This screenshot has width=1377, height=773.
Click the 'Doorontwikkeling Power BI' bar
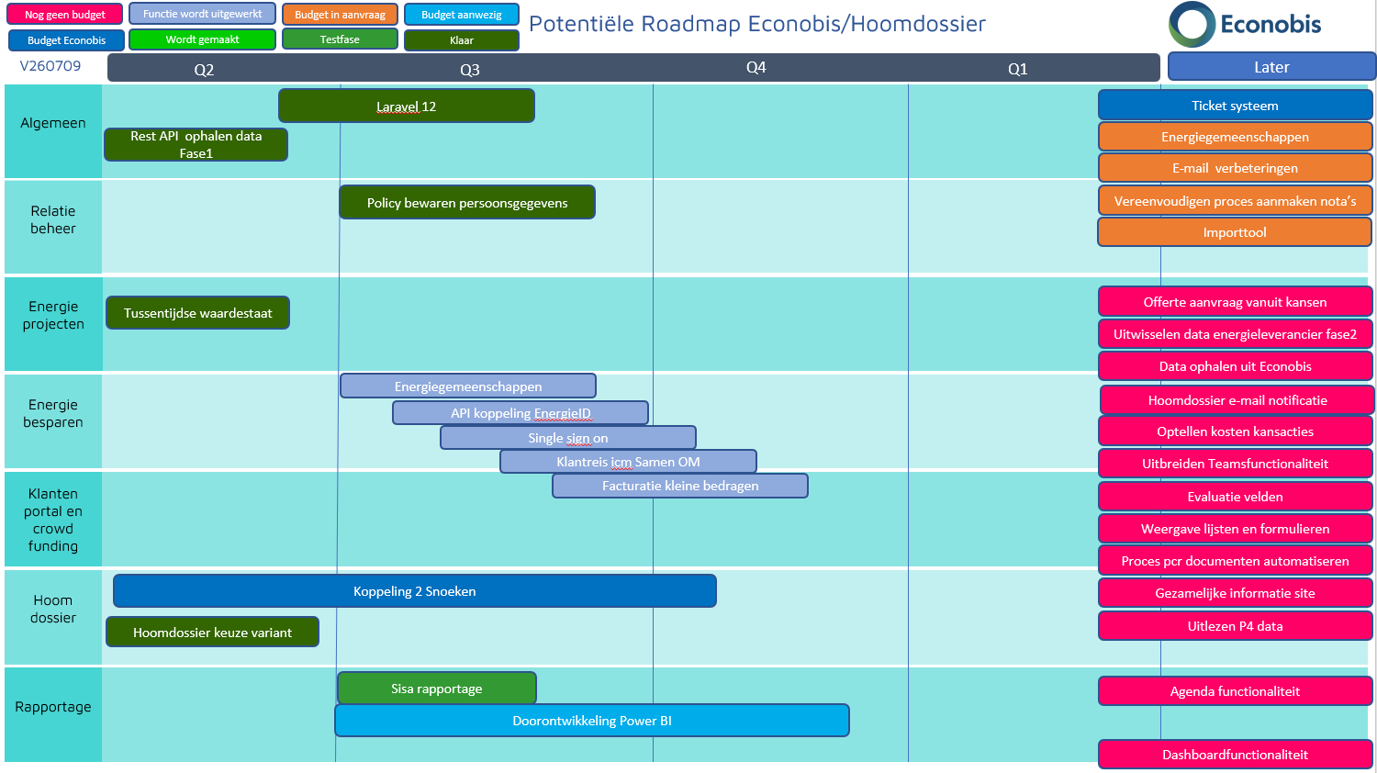(592, 721)
